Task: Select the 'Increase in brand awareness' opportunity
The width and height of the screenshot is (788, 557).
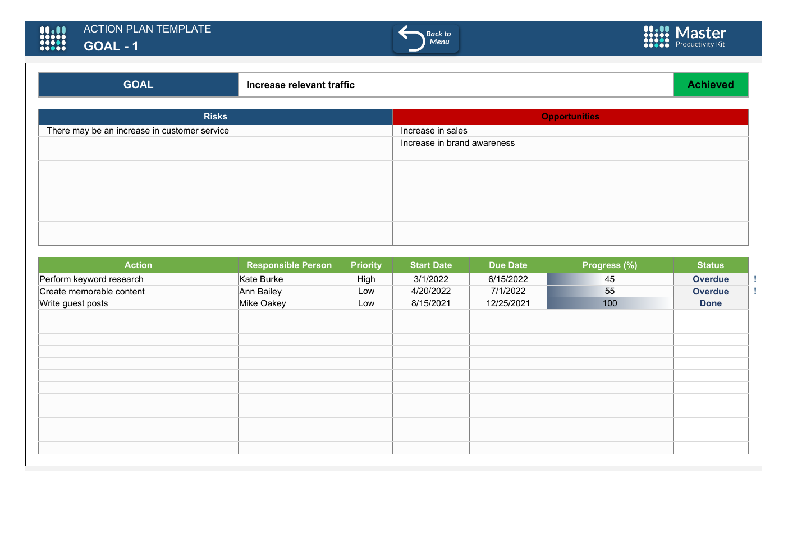Action: coord(570,143)
